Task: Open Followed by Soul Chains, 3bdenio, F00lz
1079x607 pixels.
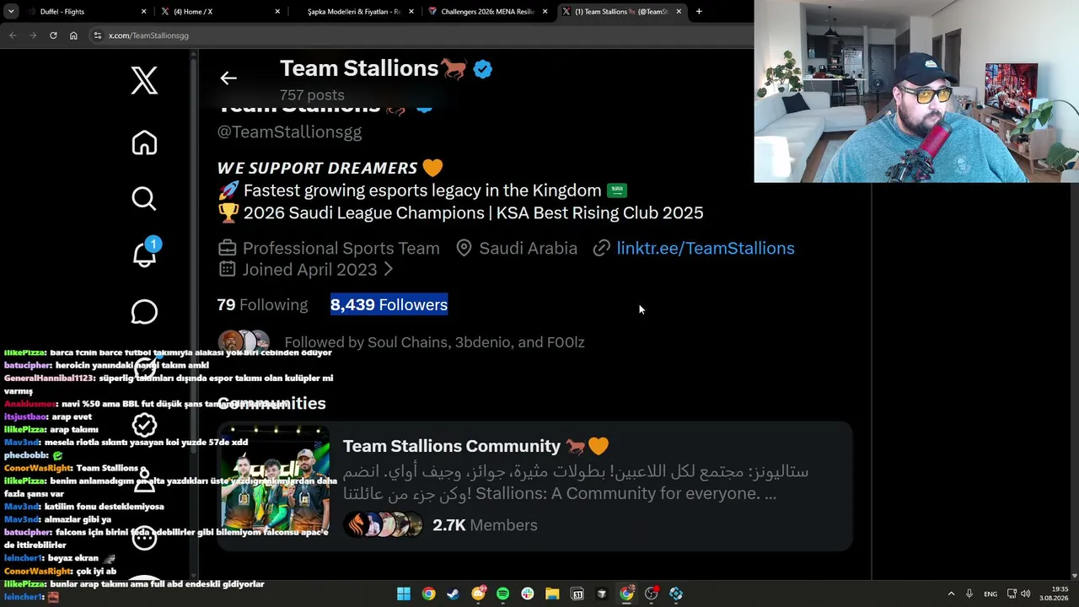Action: point(434,342)
